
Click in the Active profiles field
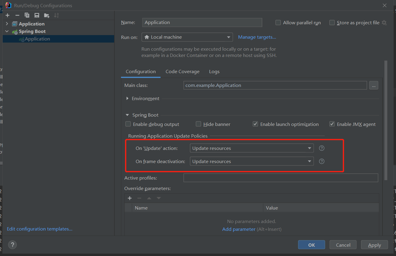[x=281, y=178]
